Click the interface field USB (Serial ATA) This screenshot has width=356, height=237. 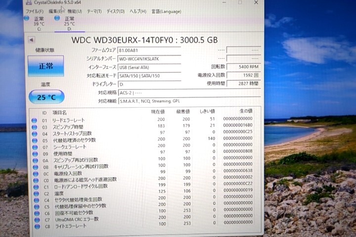[x=149, y=67]
